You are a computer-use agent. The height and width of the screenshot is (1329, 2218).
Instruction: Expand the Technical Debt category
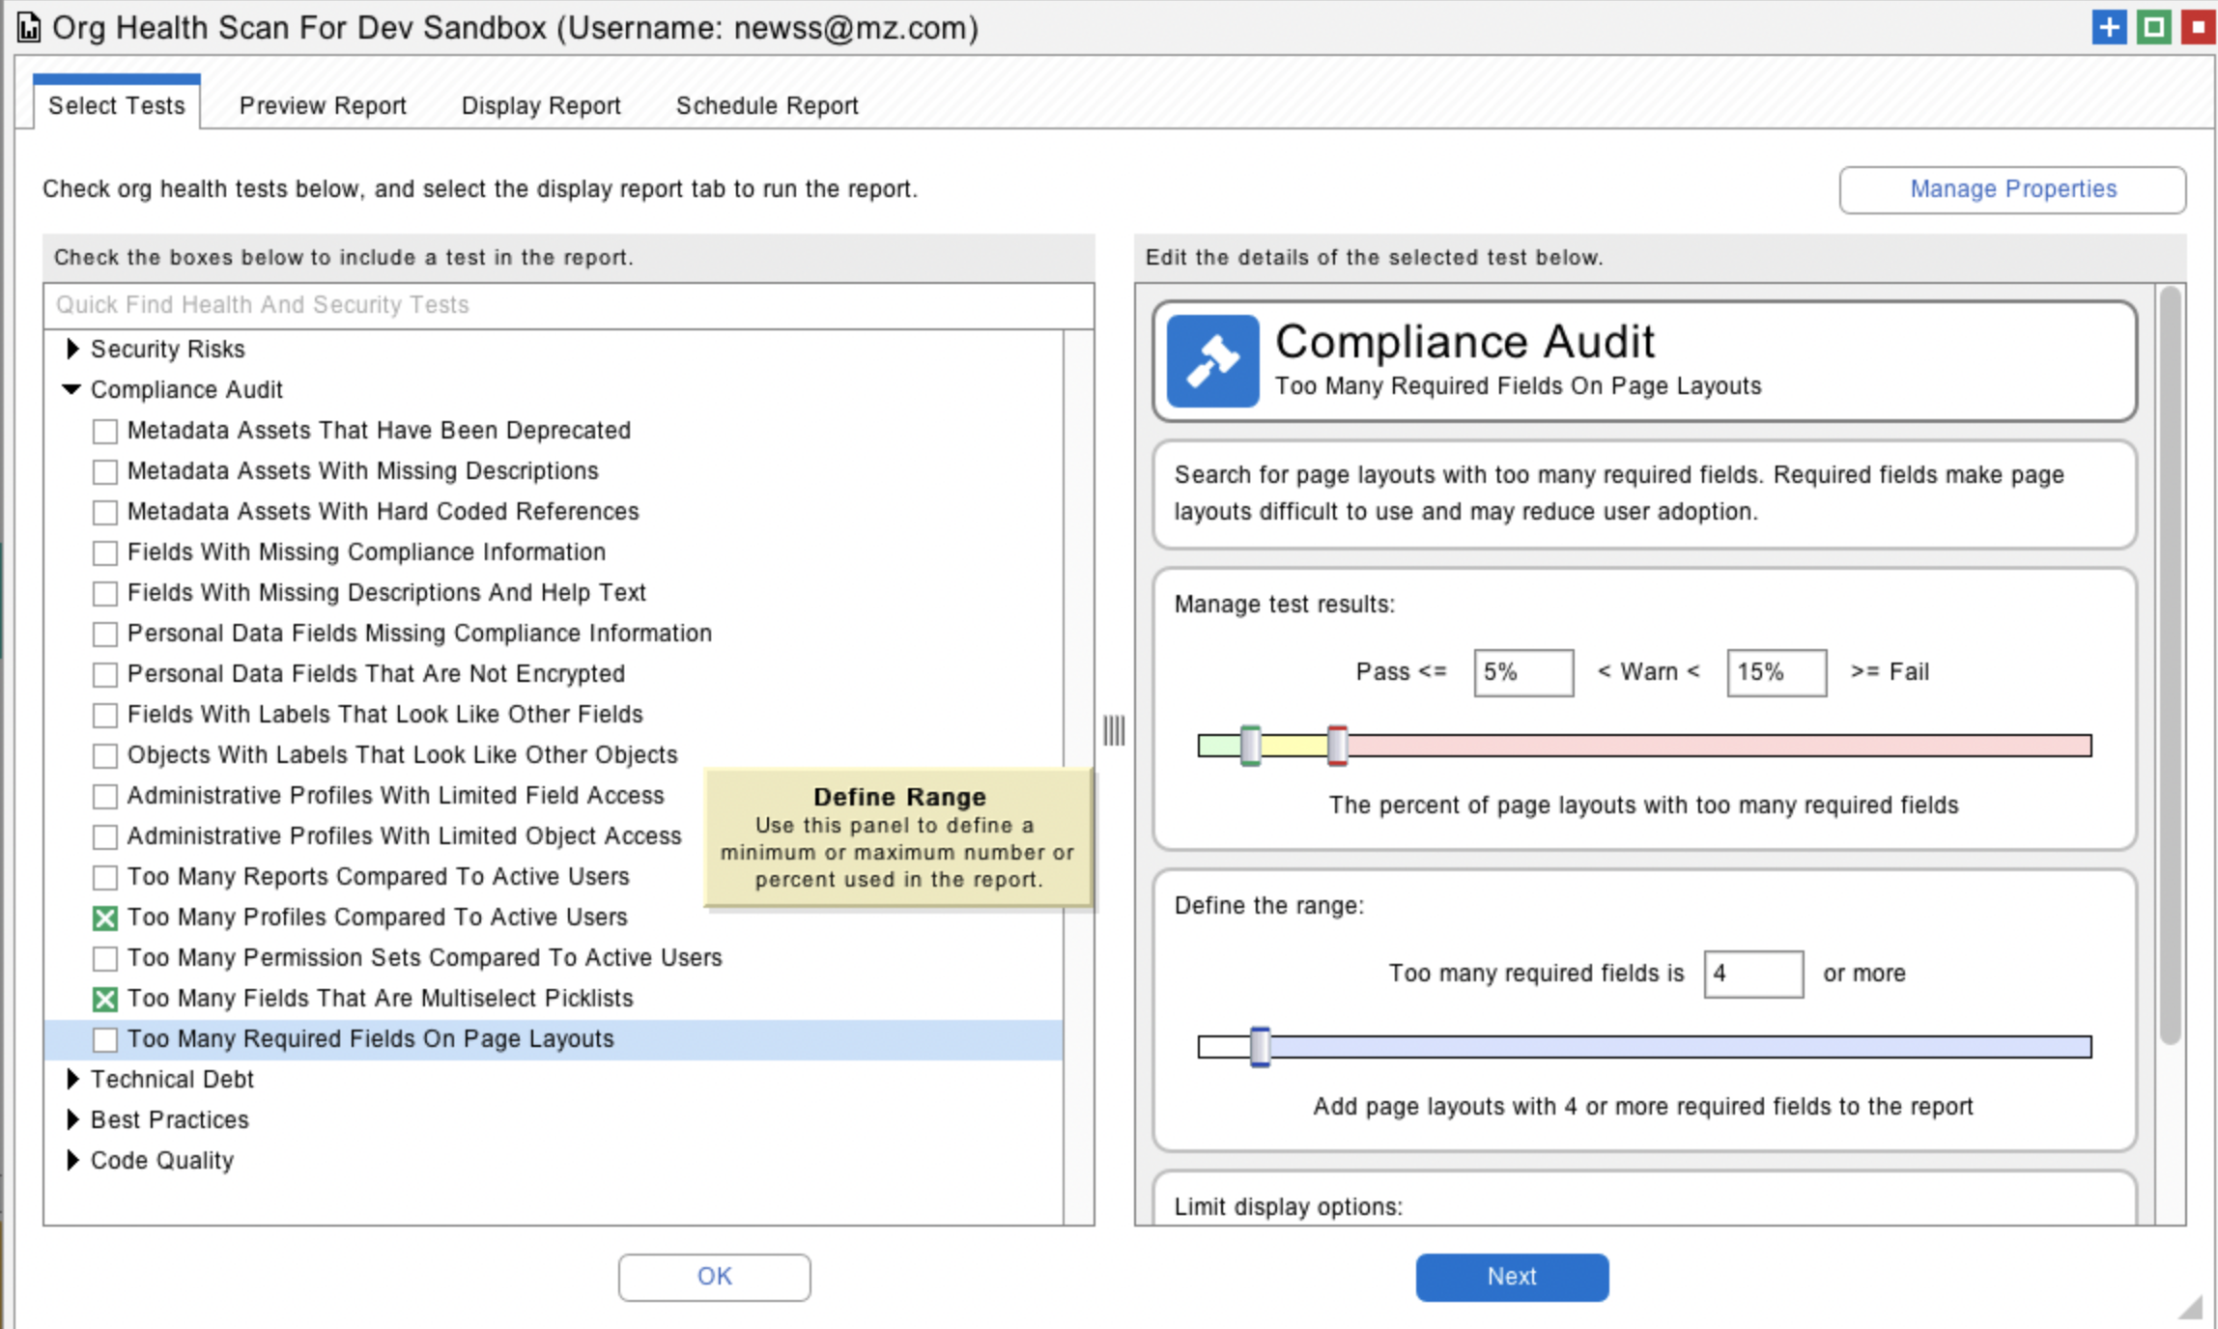[x=72, y=1079]
